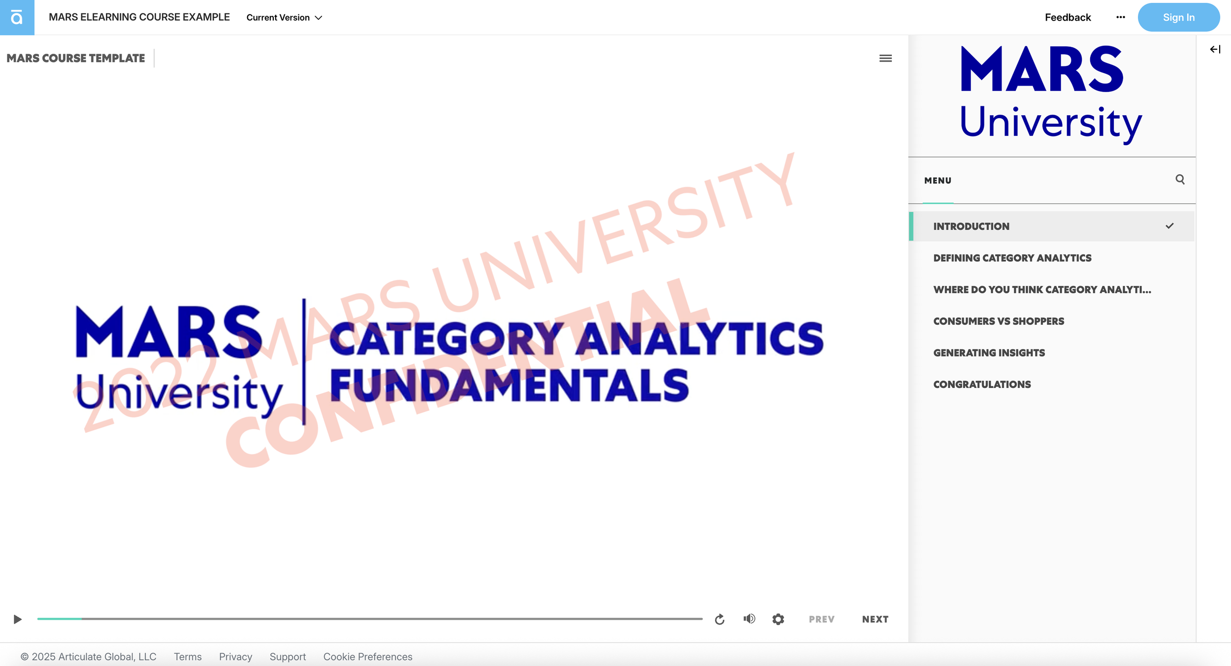This screenshot has height=666, width=1231.
Task: Click the 2025 Articulate Global, LLC copyright text
Action: (x=88, y=657)
